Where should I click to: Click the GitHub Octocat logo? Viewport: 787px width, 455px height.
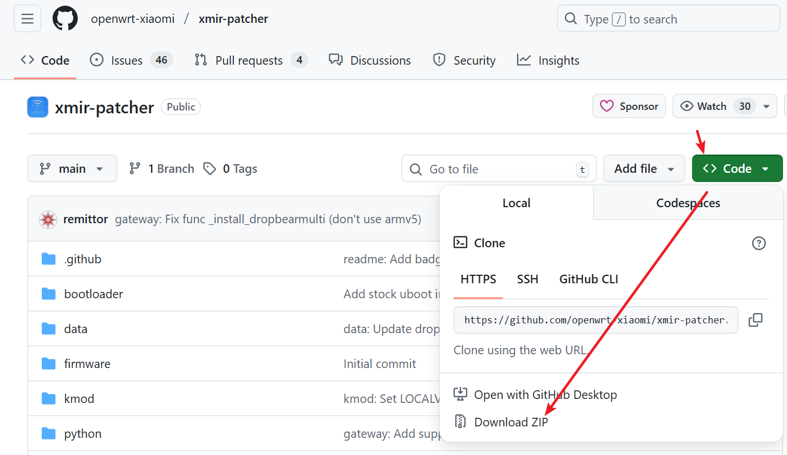[x=65, y=18]
